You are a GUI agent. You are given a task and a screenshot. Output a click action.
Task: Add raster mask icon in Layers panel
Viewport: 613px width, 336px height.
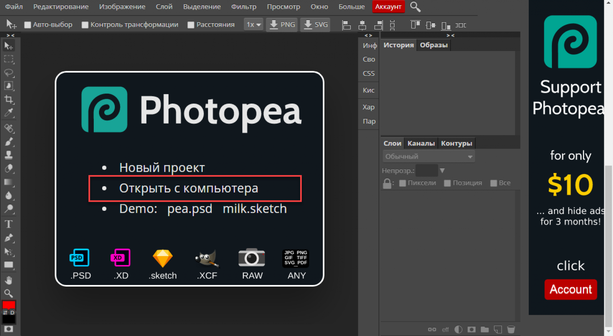pyautogui.click(x=471, y=330)
